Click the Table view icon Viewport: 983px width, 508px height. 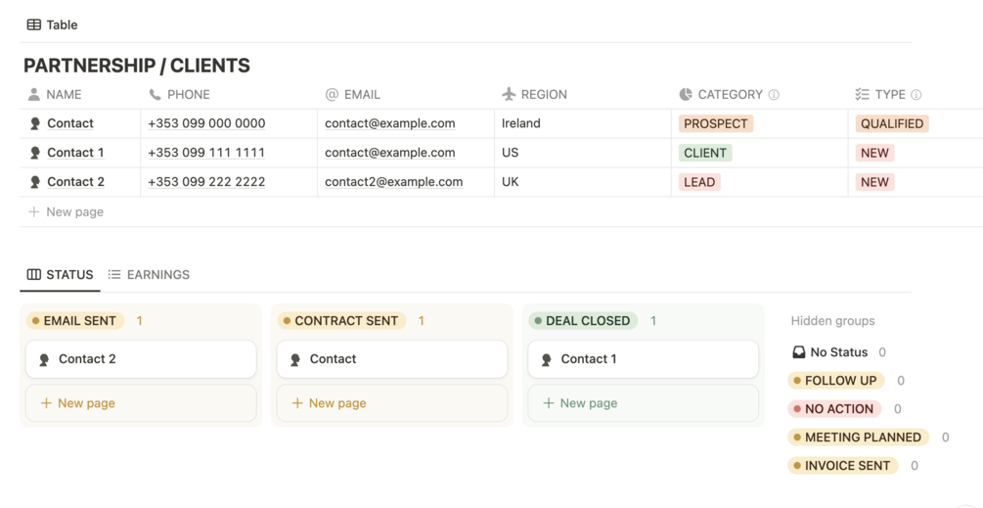click(34, 24)
